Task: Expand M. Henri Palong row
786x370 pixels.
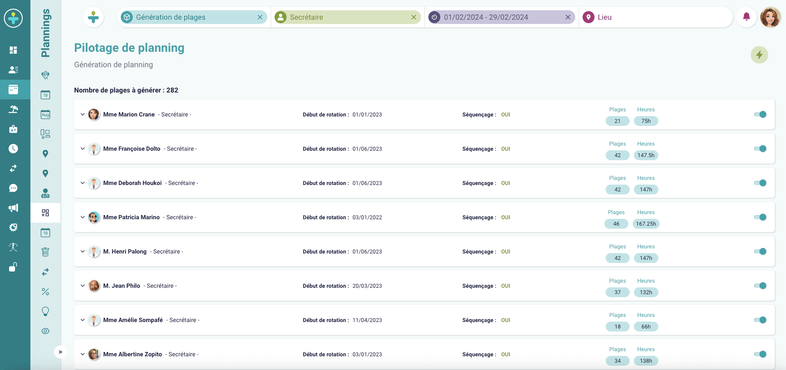Action: coord(83,251)
